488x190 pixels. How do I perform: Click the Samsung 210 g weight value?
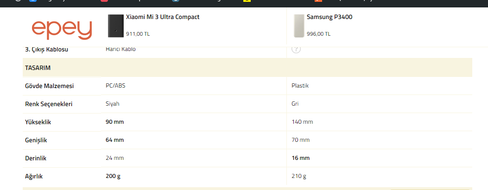298,176
